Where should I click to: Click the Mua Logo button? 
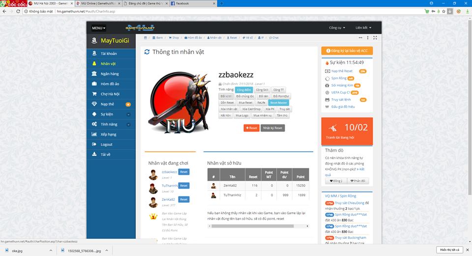click(242, 116)
